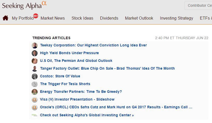This screenshot has width=212, height=123.
Task: Click the home icon in navigation bar
Action: (5, 18)
